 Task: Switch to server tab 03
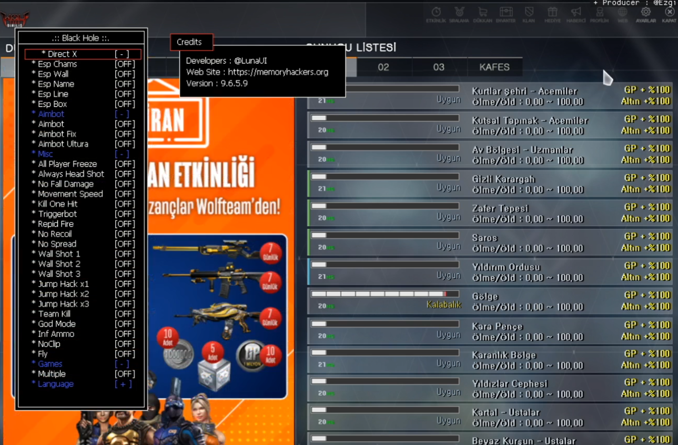click(x=439, y=67)
